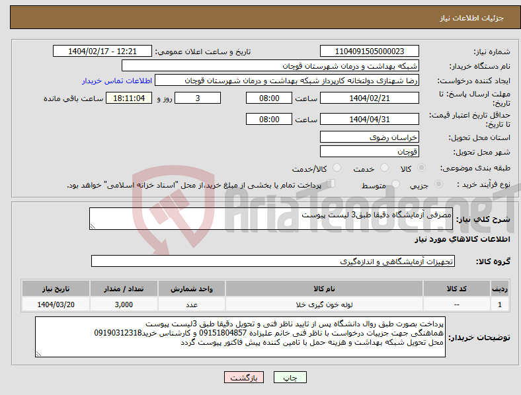
Task: Click the need number field 1104091505000023
Action: click(370, 51)
